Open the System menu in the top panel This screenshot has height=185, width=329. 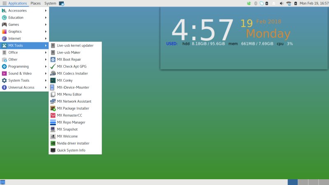[x=50, y=3]
